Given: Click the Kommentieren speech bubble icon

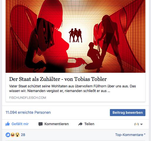Looking at the screenshot, I should click(41, 124).
